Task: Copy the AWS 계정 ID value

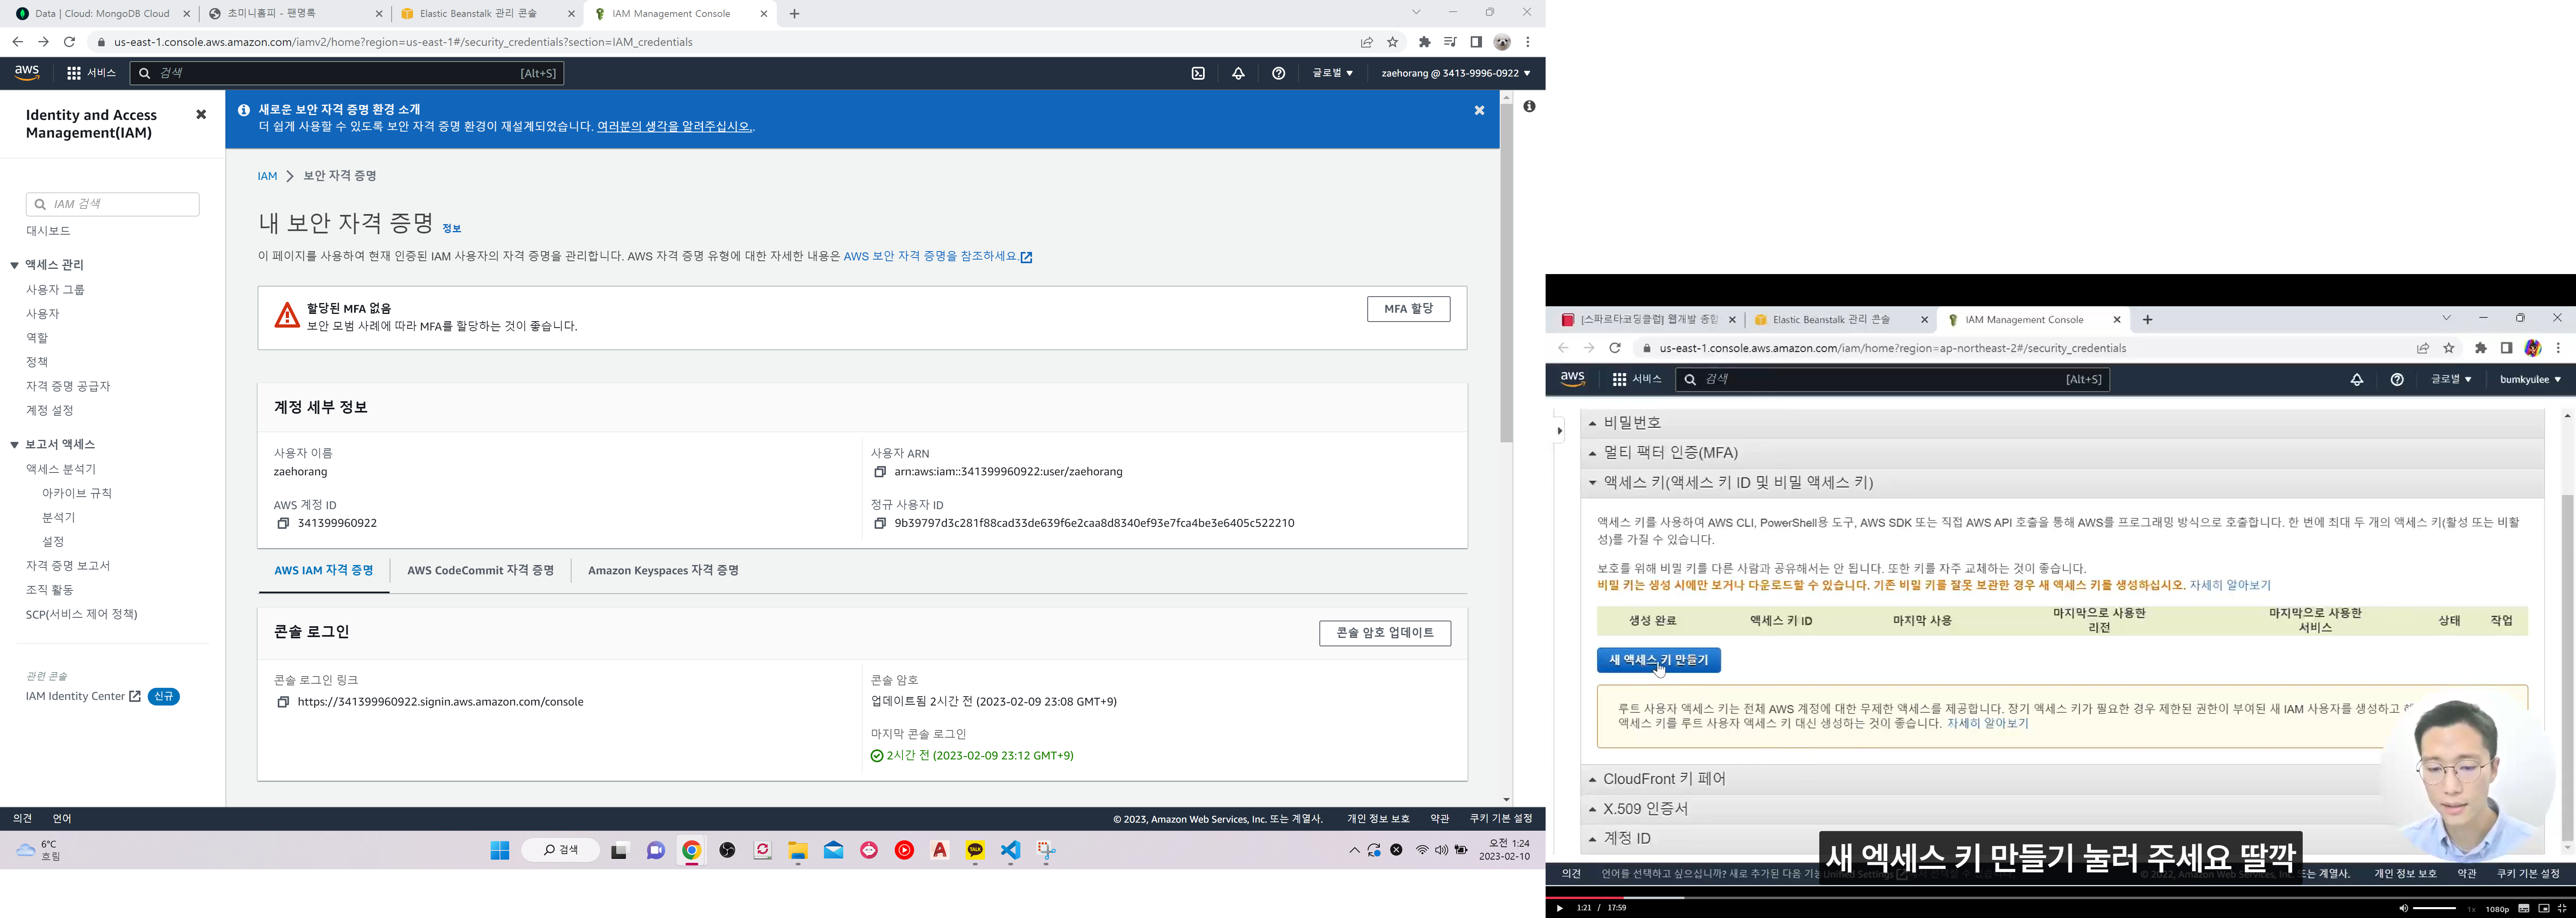Action: point(283,523)
